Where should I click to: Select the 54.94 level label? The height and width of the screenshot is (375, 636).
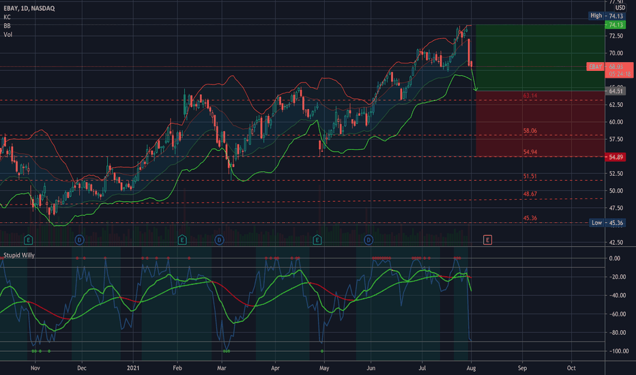click(x=530, y=152)
